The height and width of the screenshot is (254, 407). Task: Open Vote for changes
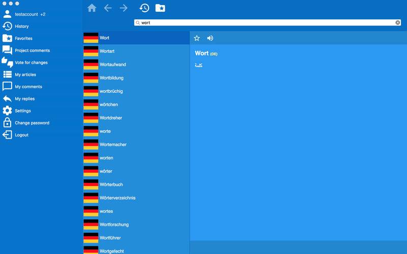tap(31, 62)
